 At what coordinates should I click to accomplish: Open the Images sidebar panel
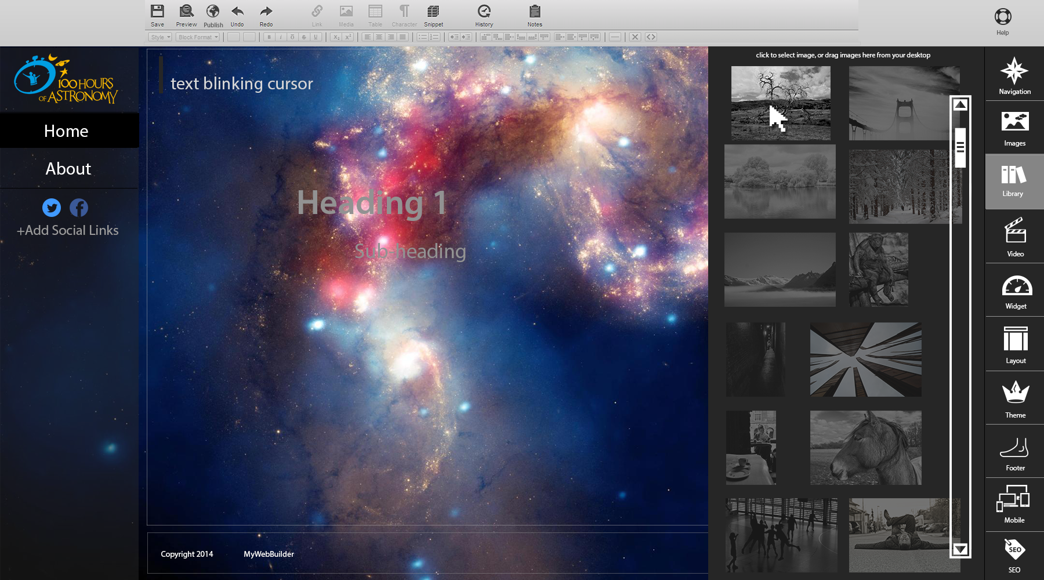1014,128
